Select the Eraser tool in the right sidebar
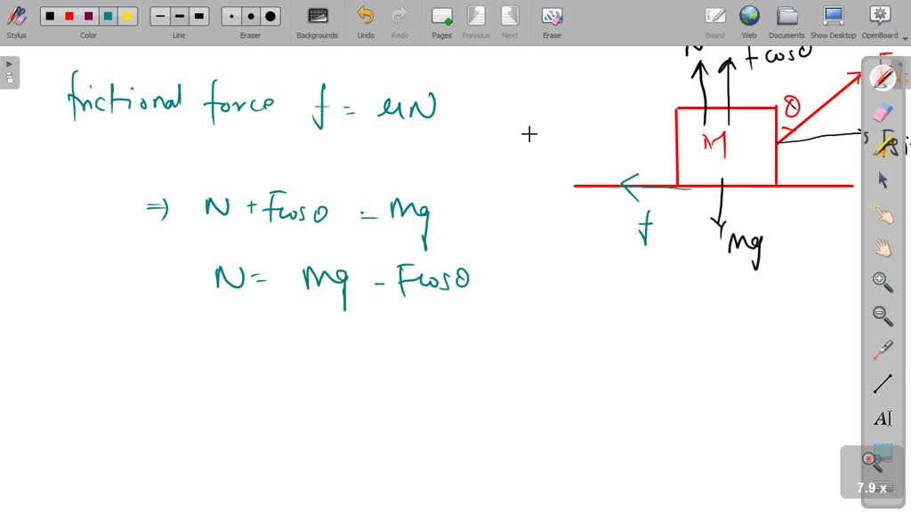This screenshot has width=911, height=512. (881, 113)
